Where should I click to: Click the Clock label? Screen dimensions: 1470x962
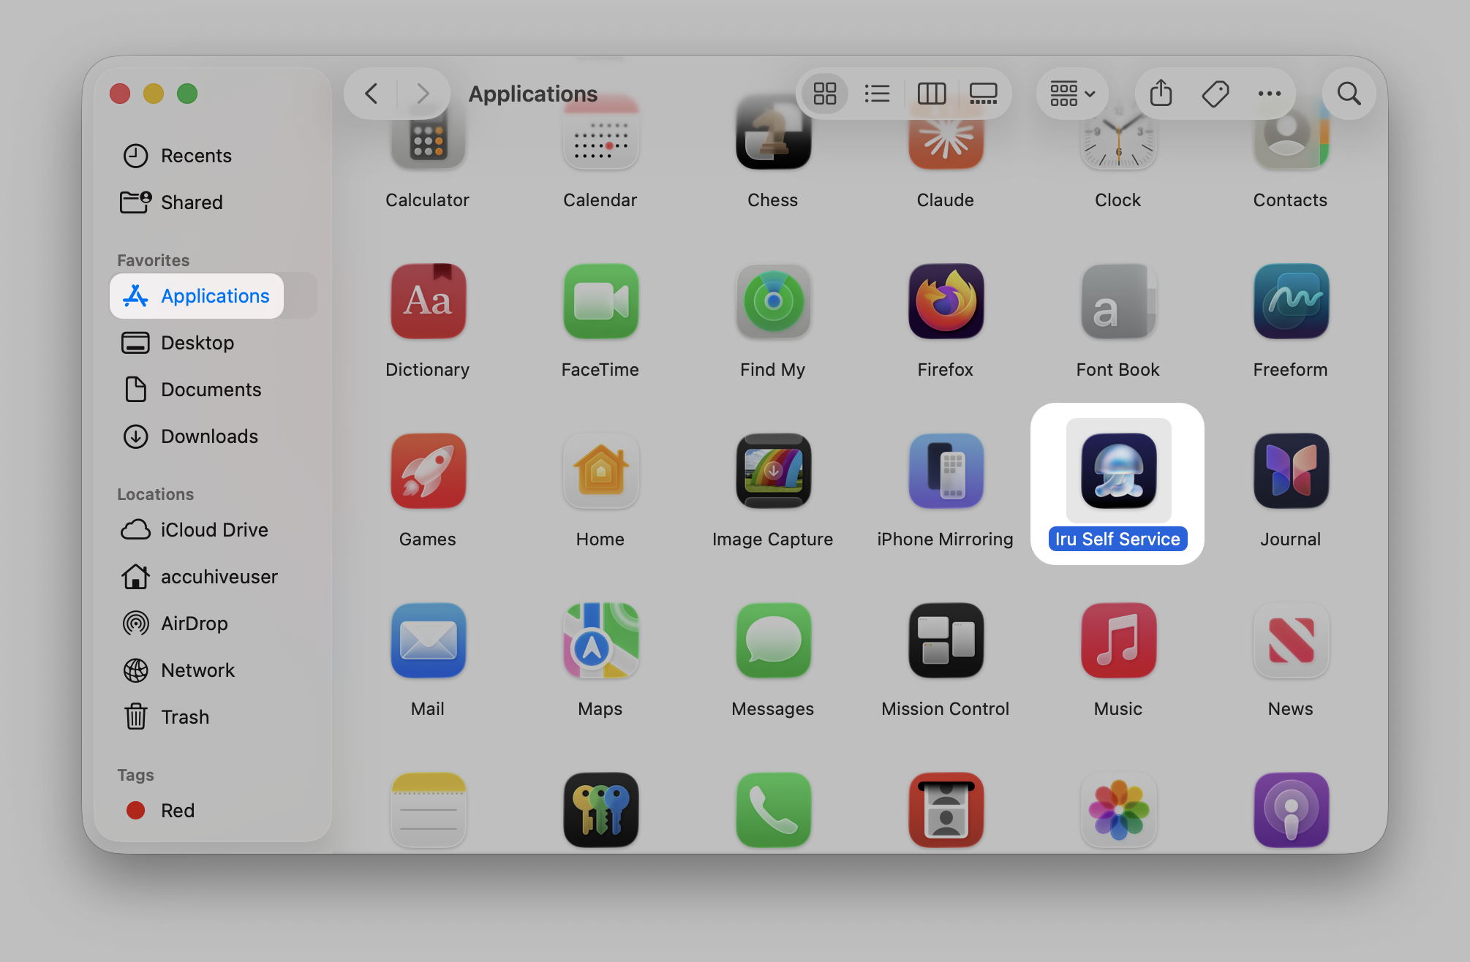point(1118,200)
